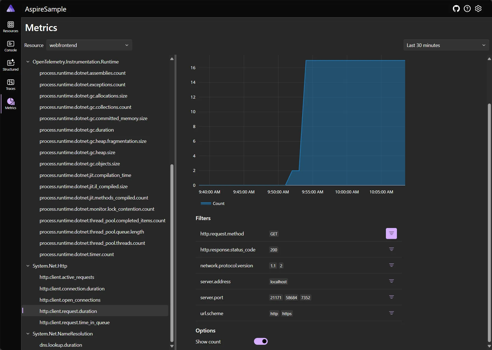Switch to the Metrics page in the sidebar

pos(10,103)
